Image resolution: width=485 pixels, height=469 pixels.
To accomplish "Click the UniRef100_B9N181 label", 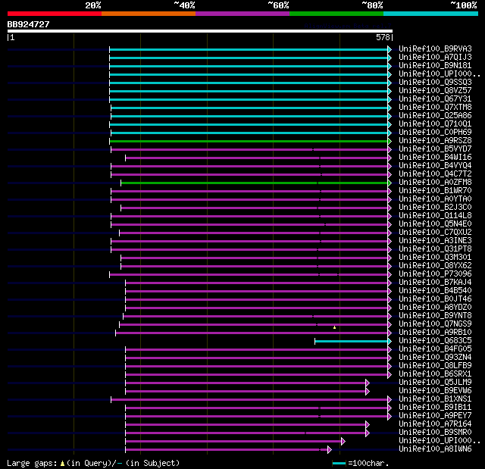I will [435, 66].
